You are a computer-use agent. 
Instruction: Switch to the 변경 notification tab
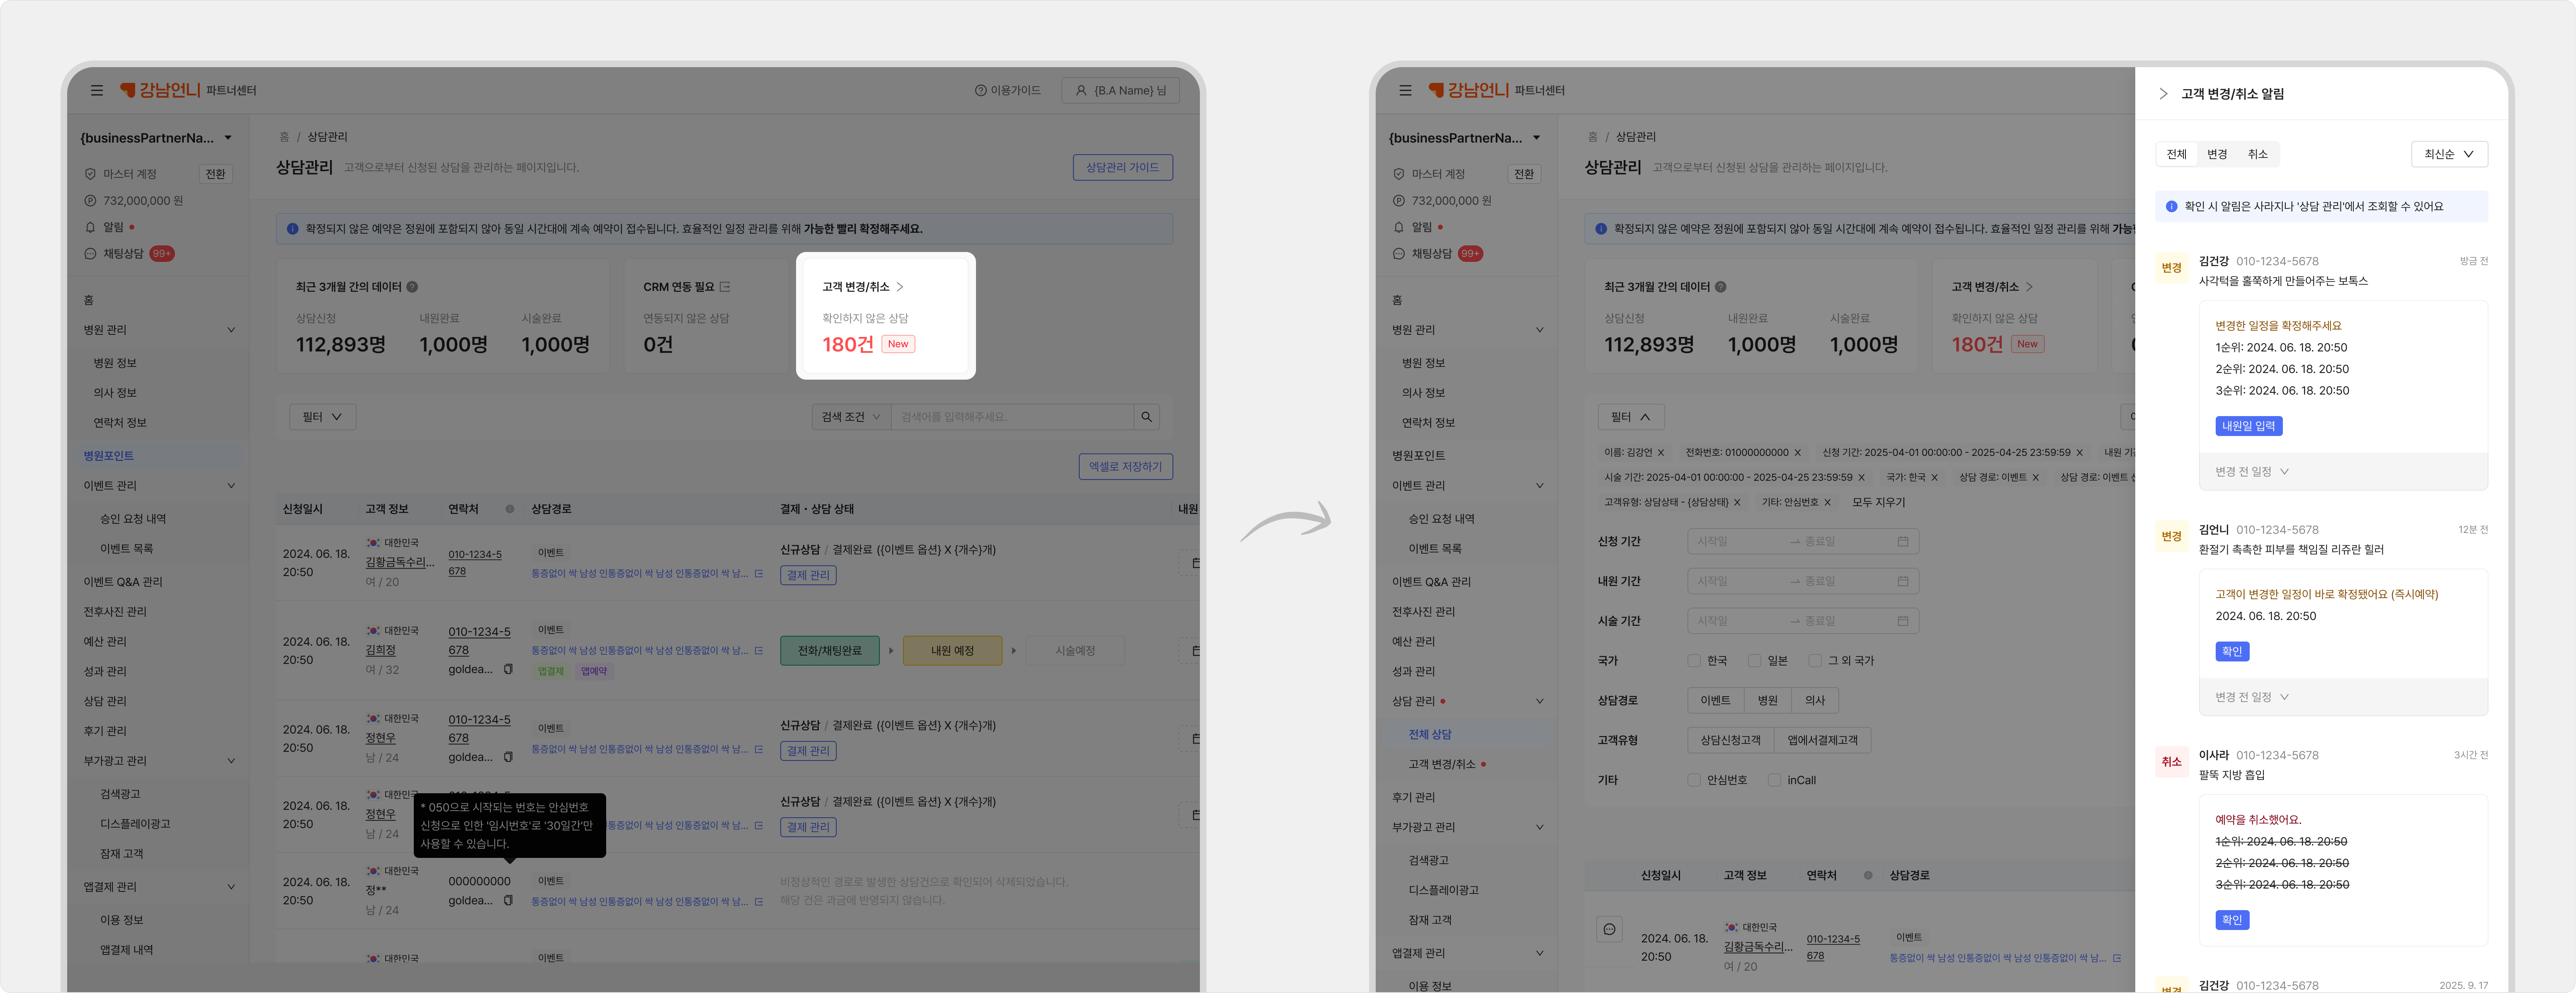[2217, 154]
